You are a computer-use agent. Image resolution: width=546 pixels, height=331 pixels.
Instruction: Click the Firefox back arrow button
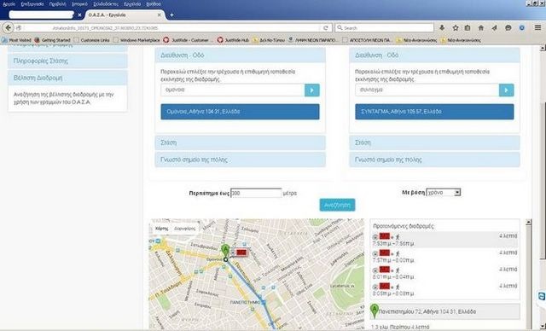click(9, 28)
